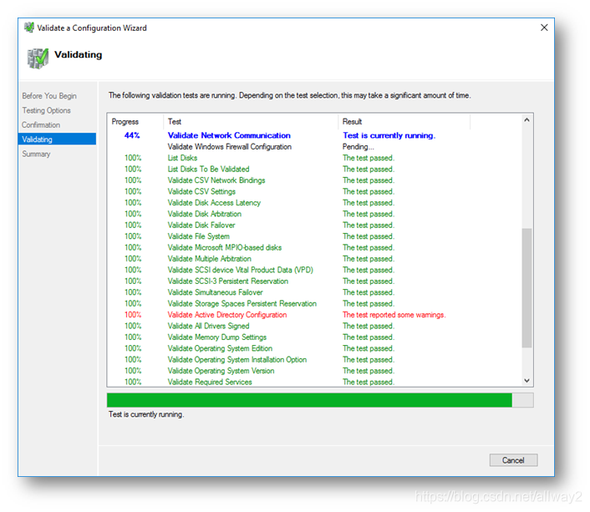This screenshot has height=512, width=590.
Task: Click the Test column header
Action: pos(251,122)
